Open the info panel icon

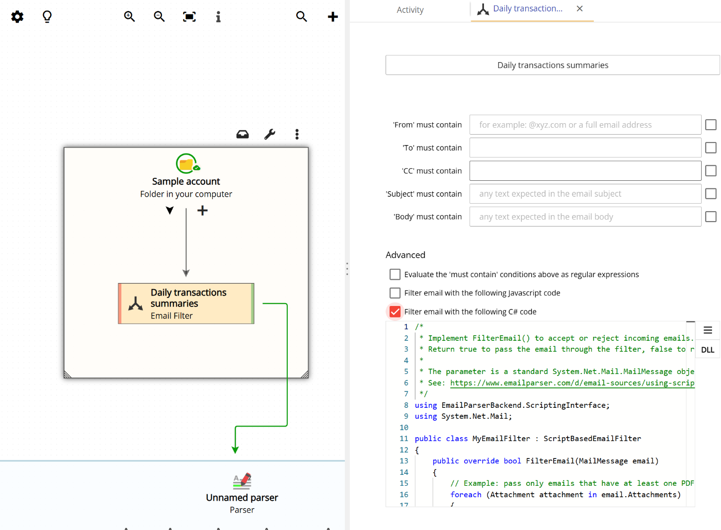pos(218,16)
